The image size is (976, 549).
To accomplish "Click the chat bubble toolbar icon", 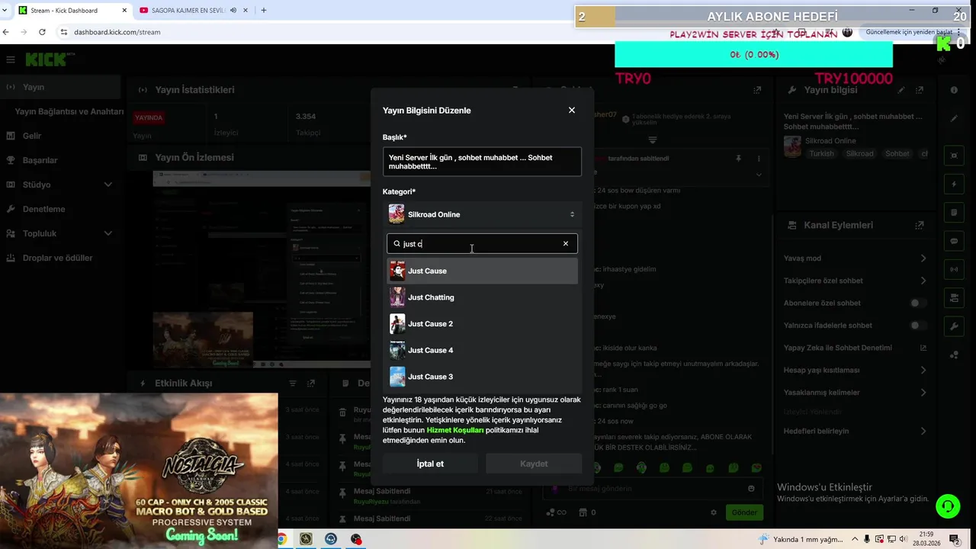I will click(x=954, y=241).
